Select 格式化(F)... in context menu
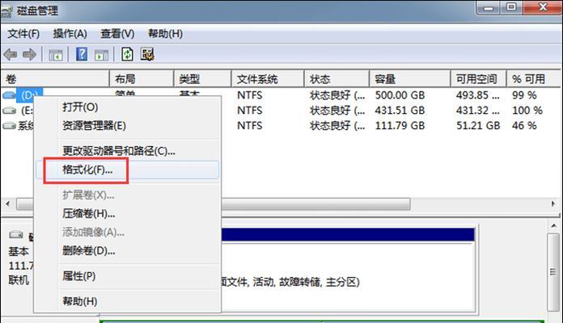563x323 pixels. click(x=128, y=170)
